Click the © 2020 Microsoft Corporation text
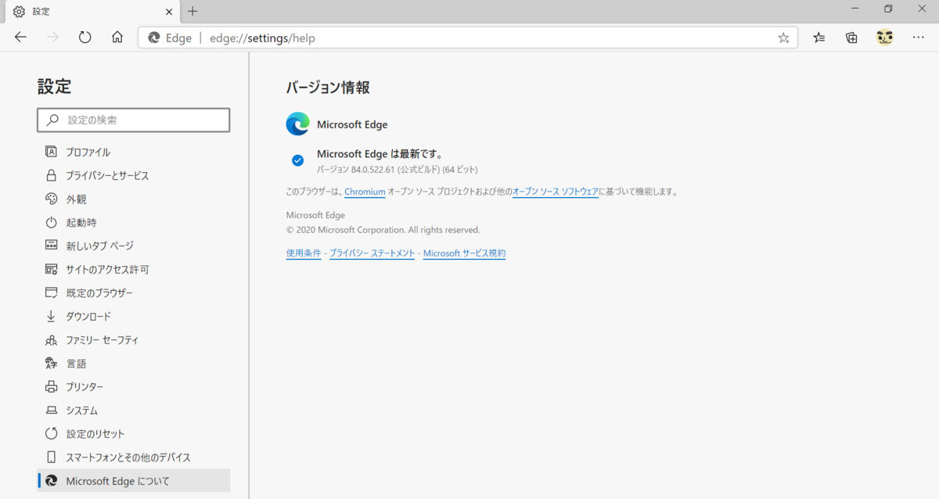939x499 pixels. [383, 230]
